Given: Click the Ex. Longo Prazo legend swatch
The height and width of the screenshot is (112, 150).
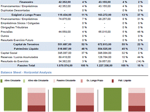Looking at the screenshot, I should (x=82, y=81).
